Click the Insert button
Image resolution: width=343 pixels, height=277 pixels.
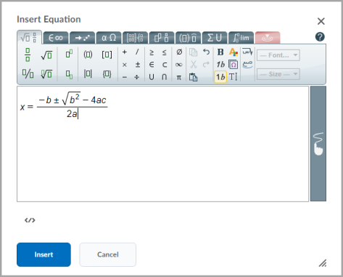pos(44,254)
